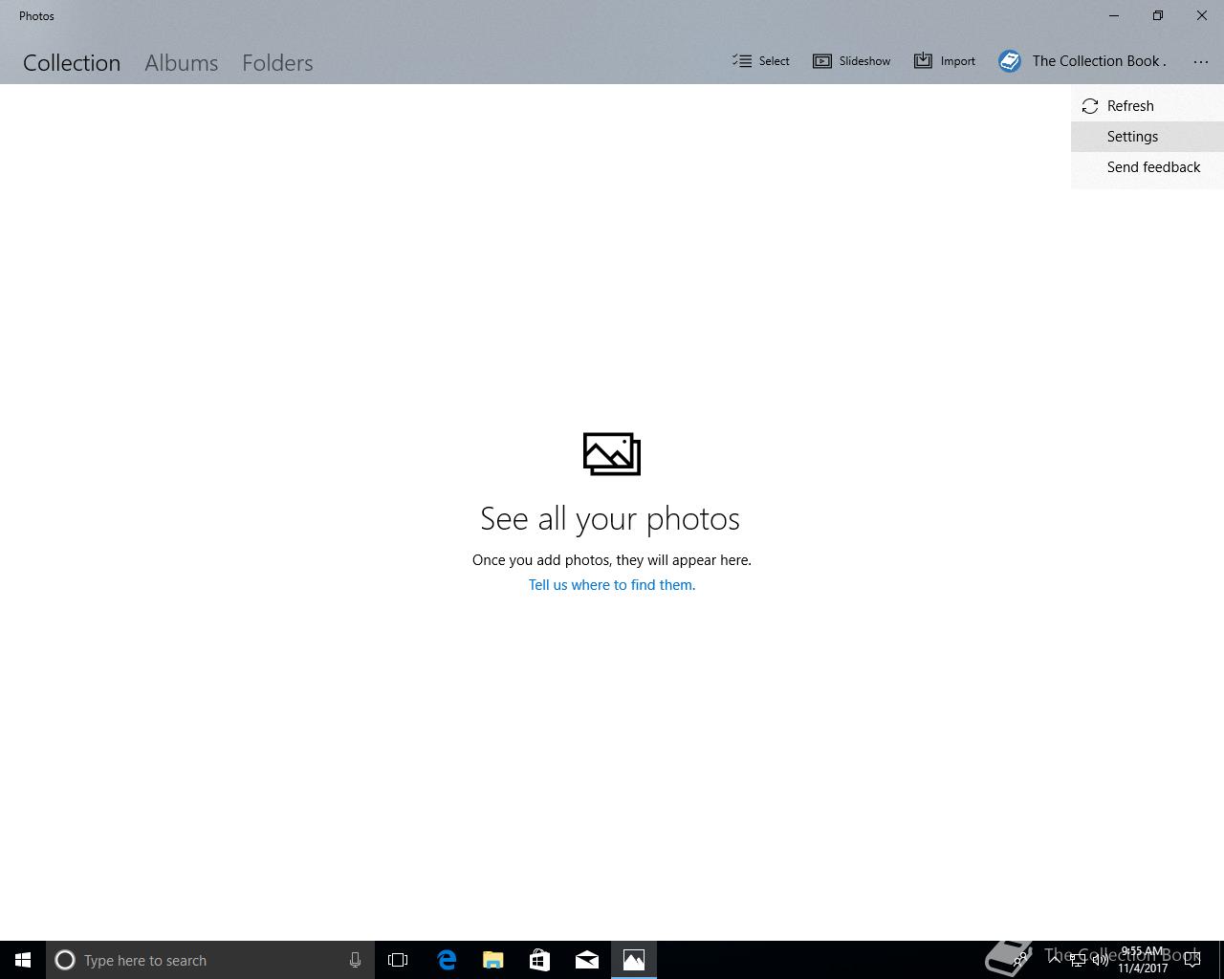Image resolution: width=1224 pixels, height=979 pixels.
Task: Show hidden system tray icons
Action: tap(1055, 960)
